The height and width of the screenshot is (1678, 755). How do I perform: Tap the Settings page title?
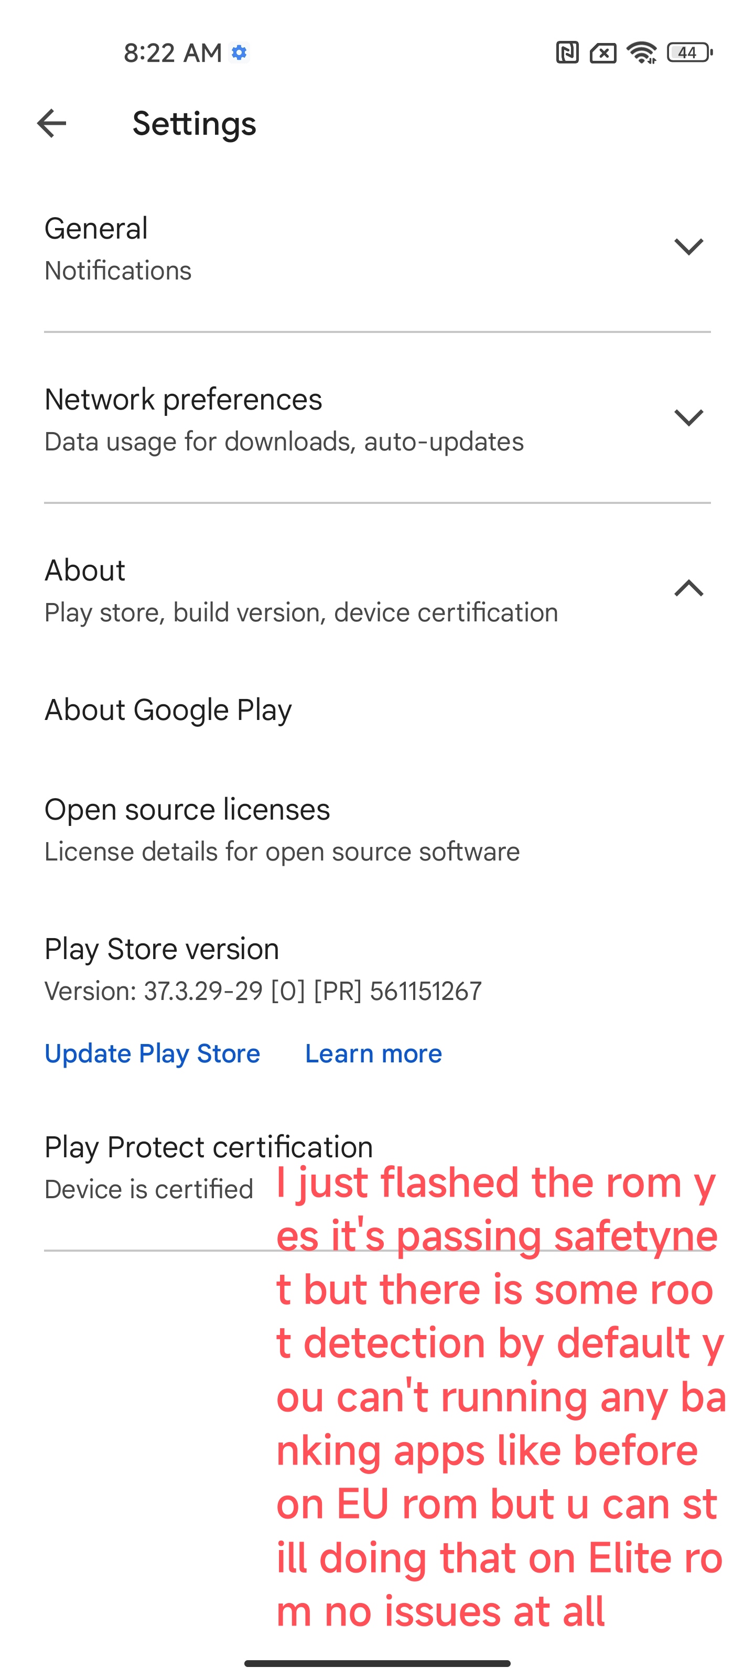pyautogui.click(x=194, y=124)
